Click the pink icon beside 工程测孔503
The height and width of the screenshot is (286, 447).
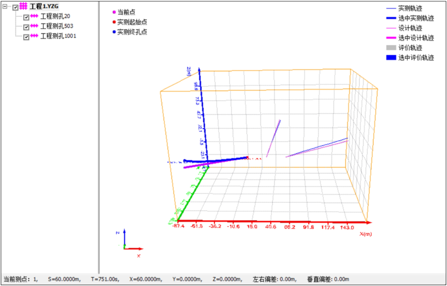pos(34,26)
